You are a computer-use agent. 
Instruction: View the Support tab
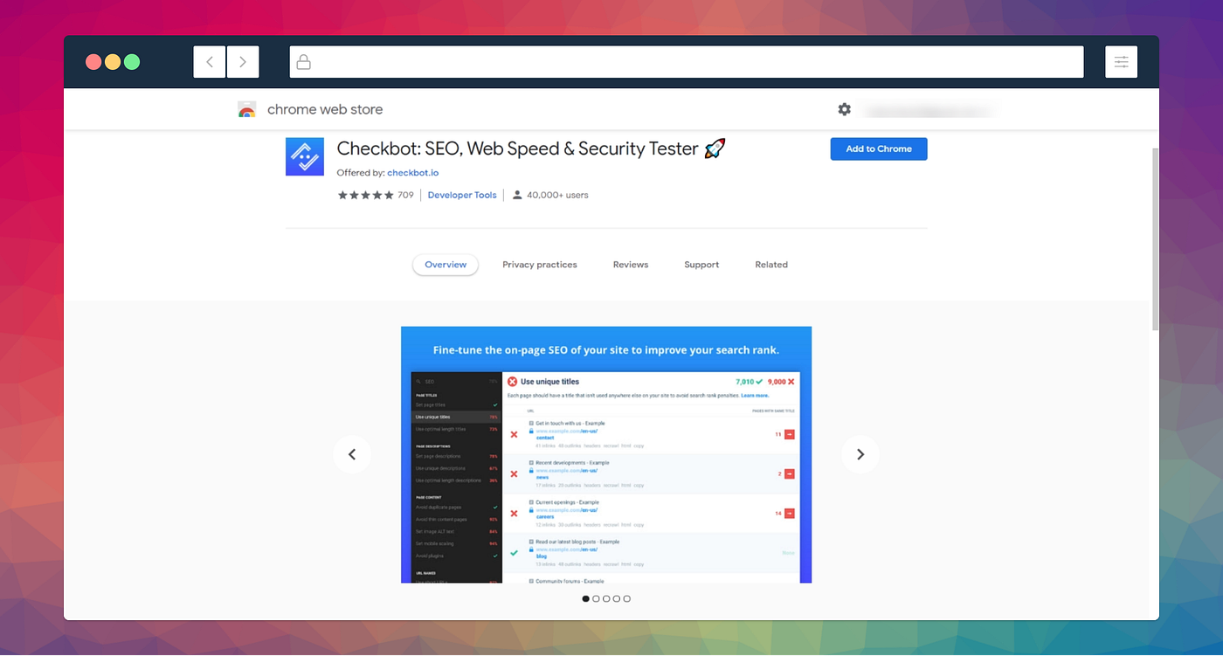click(x=701, y=264)
